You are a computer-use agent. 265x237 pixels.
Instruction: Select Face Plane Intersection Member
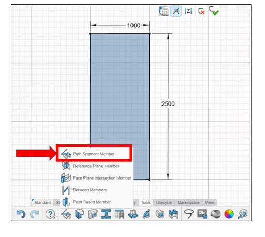coord(96,178)
